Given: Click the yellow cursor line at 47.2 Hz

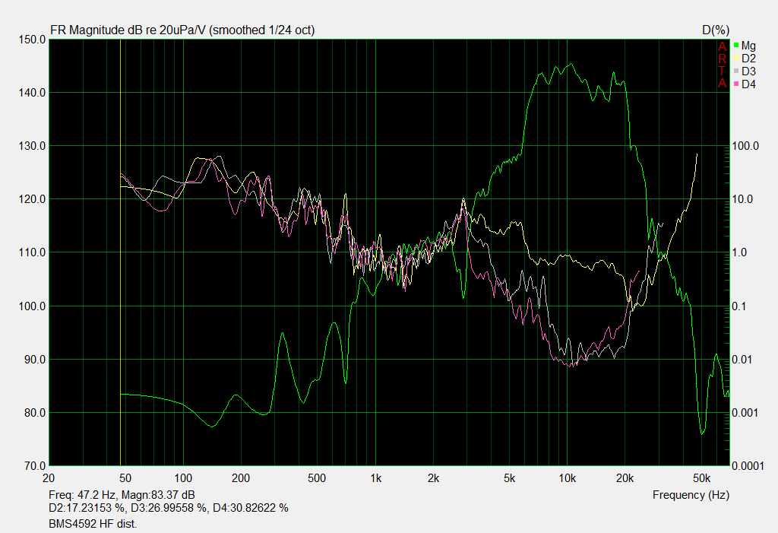Looking at the screenshot, I should (121, 252).
